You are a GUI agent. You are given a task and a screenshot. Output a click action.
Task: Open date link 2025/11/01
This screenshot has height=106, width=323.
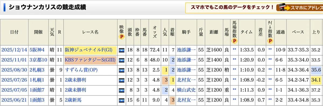pos(15,60)
